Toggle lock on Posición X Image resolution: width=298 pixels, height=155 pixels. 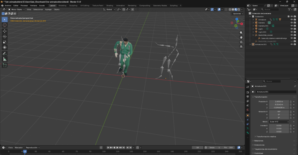[291, 102]
